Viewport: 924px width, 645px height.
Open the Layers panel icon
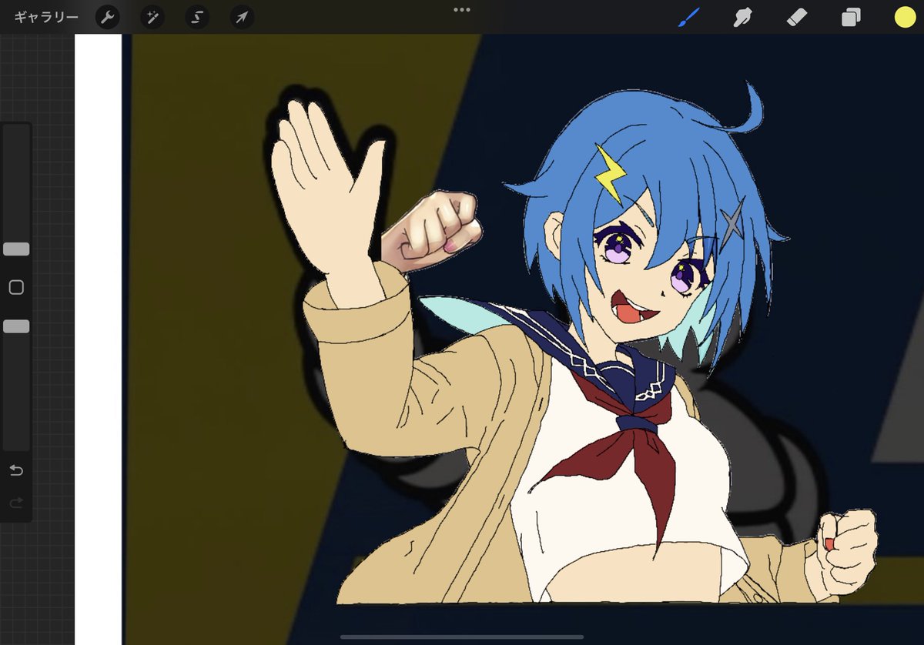click(851, 17)
